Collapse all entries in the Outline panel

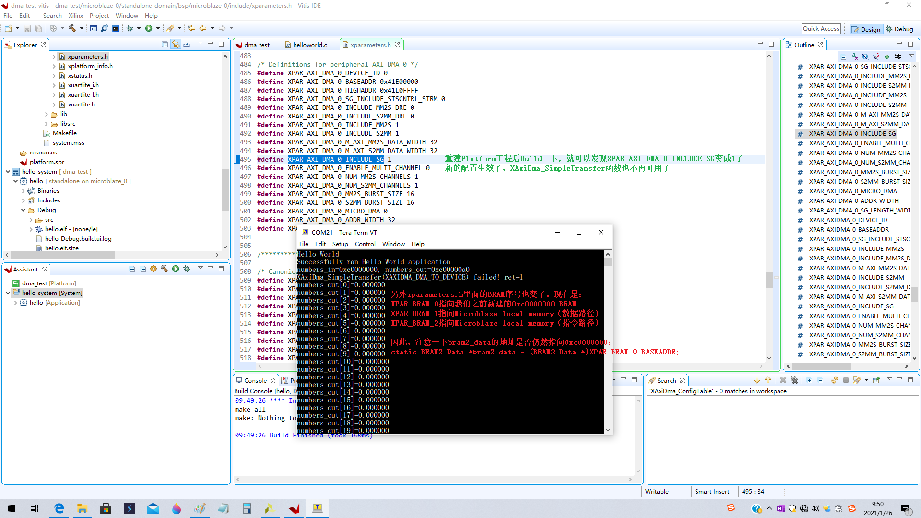(843, 56)
